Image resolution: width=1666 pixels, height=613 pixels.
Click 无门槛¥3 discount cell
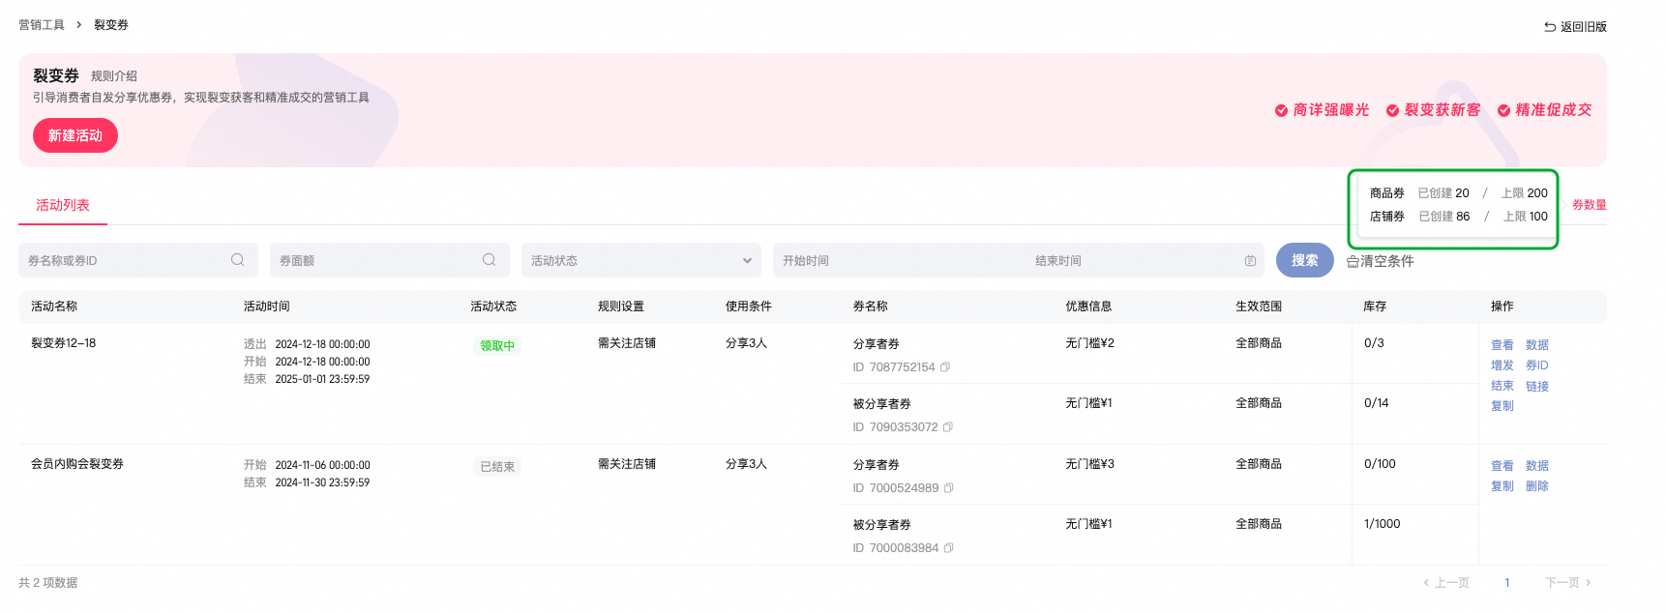tap(1090, 464)
